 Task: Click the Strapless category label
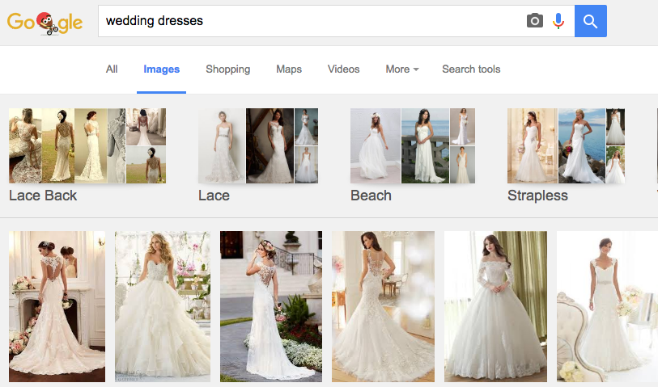pyautogui.click(x=537, y=196)
